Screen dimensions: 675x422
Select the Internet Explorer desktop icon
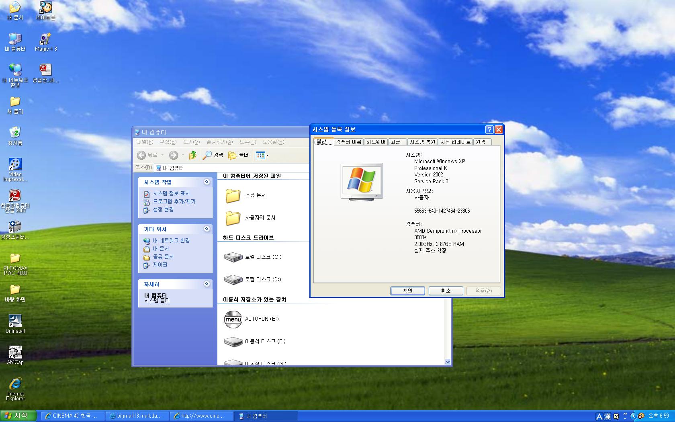coord(15,389)
